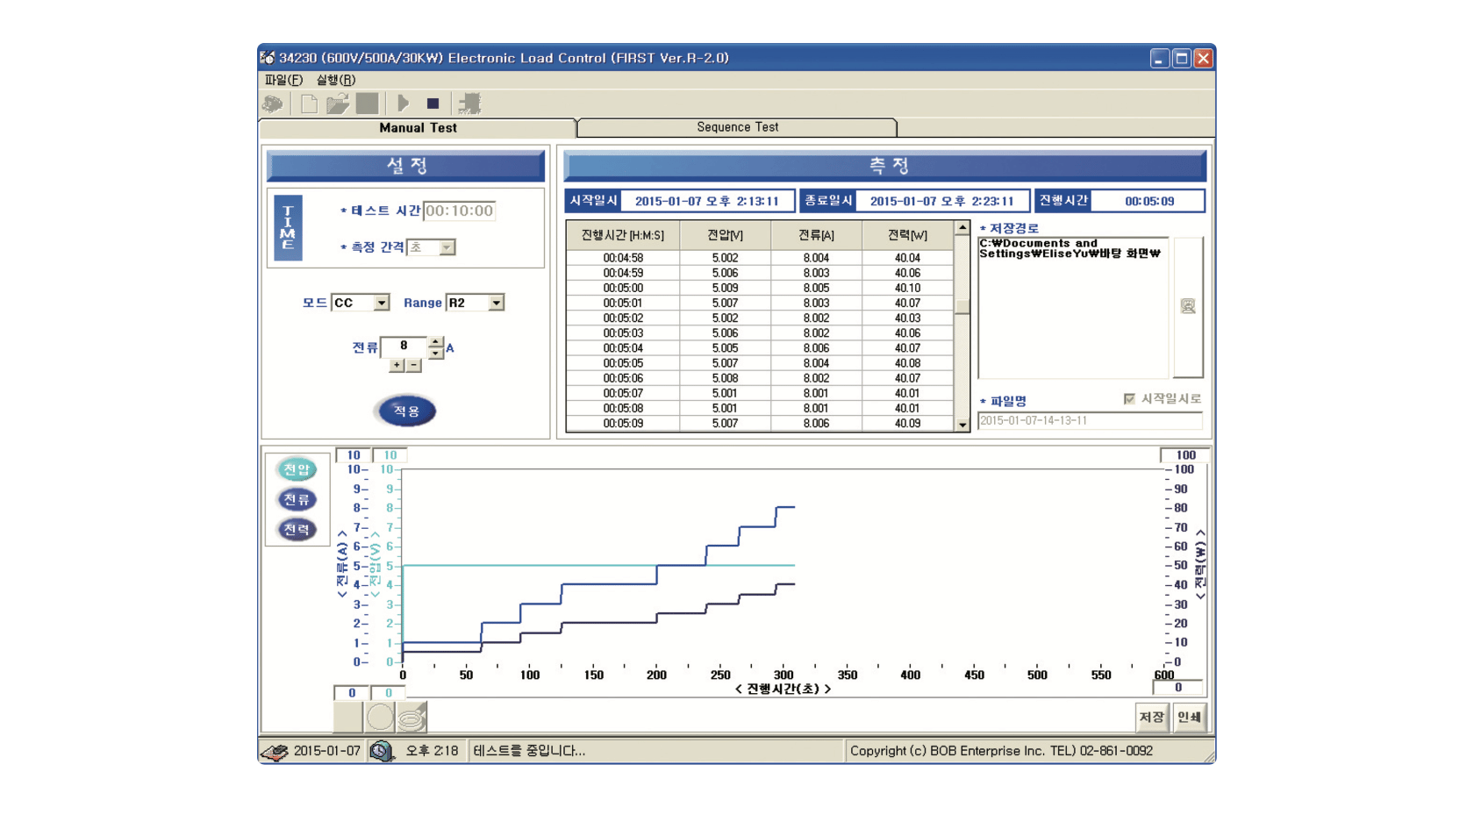The image size is (1474, 829).
Task: Open the 실행(R) menu
Action: (336, 80)
